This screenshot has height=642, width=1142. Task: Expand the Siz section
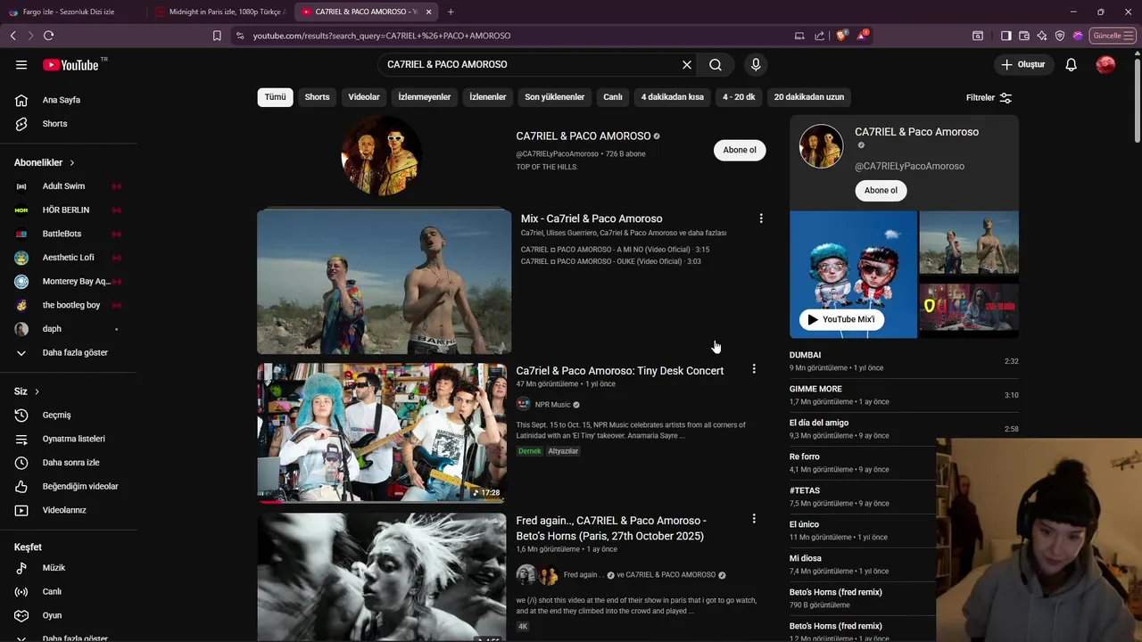click(x=27, y=391)
